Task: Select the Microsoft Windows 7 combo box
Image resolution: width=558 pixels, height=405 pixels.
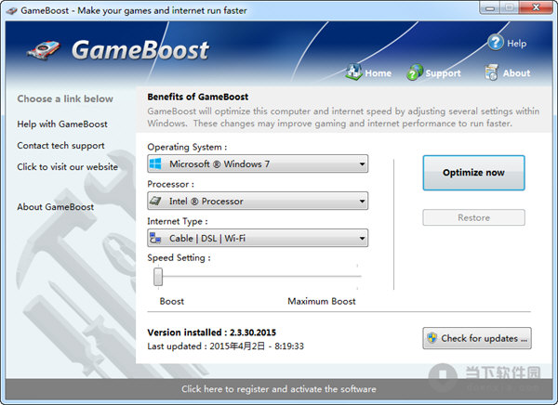Action: click(258, 163)
